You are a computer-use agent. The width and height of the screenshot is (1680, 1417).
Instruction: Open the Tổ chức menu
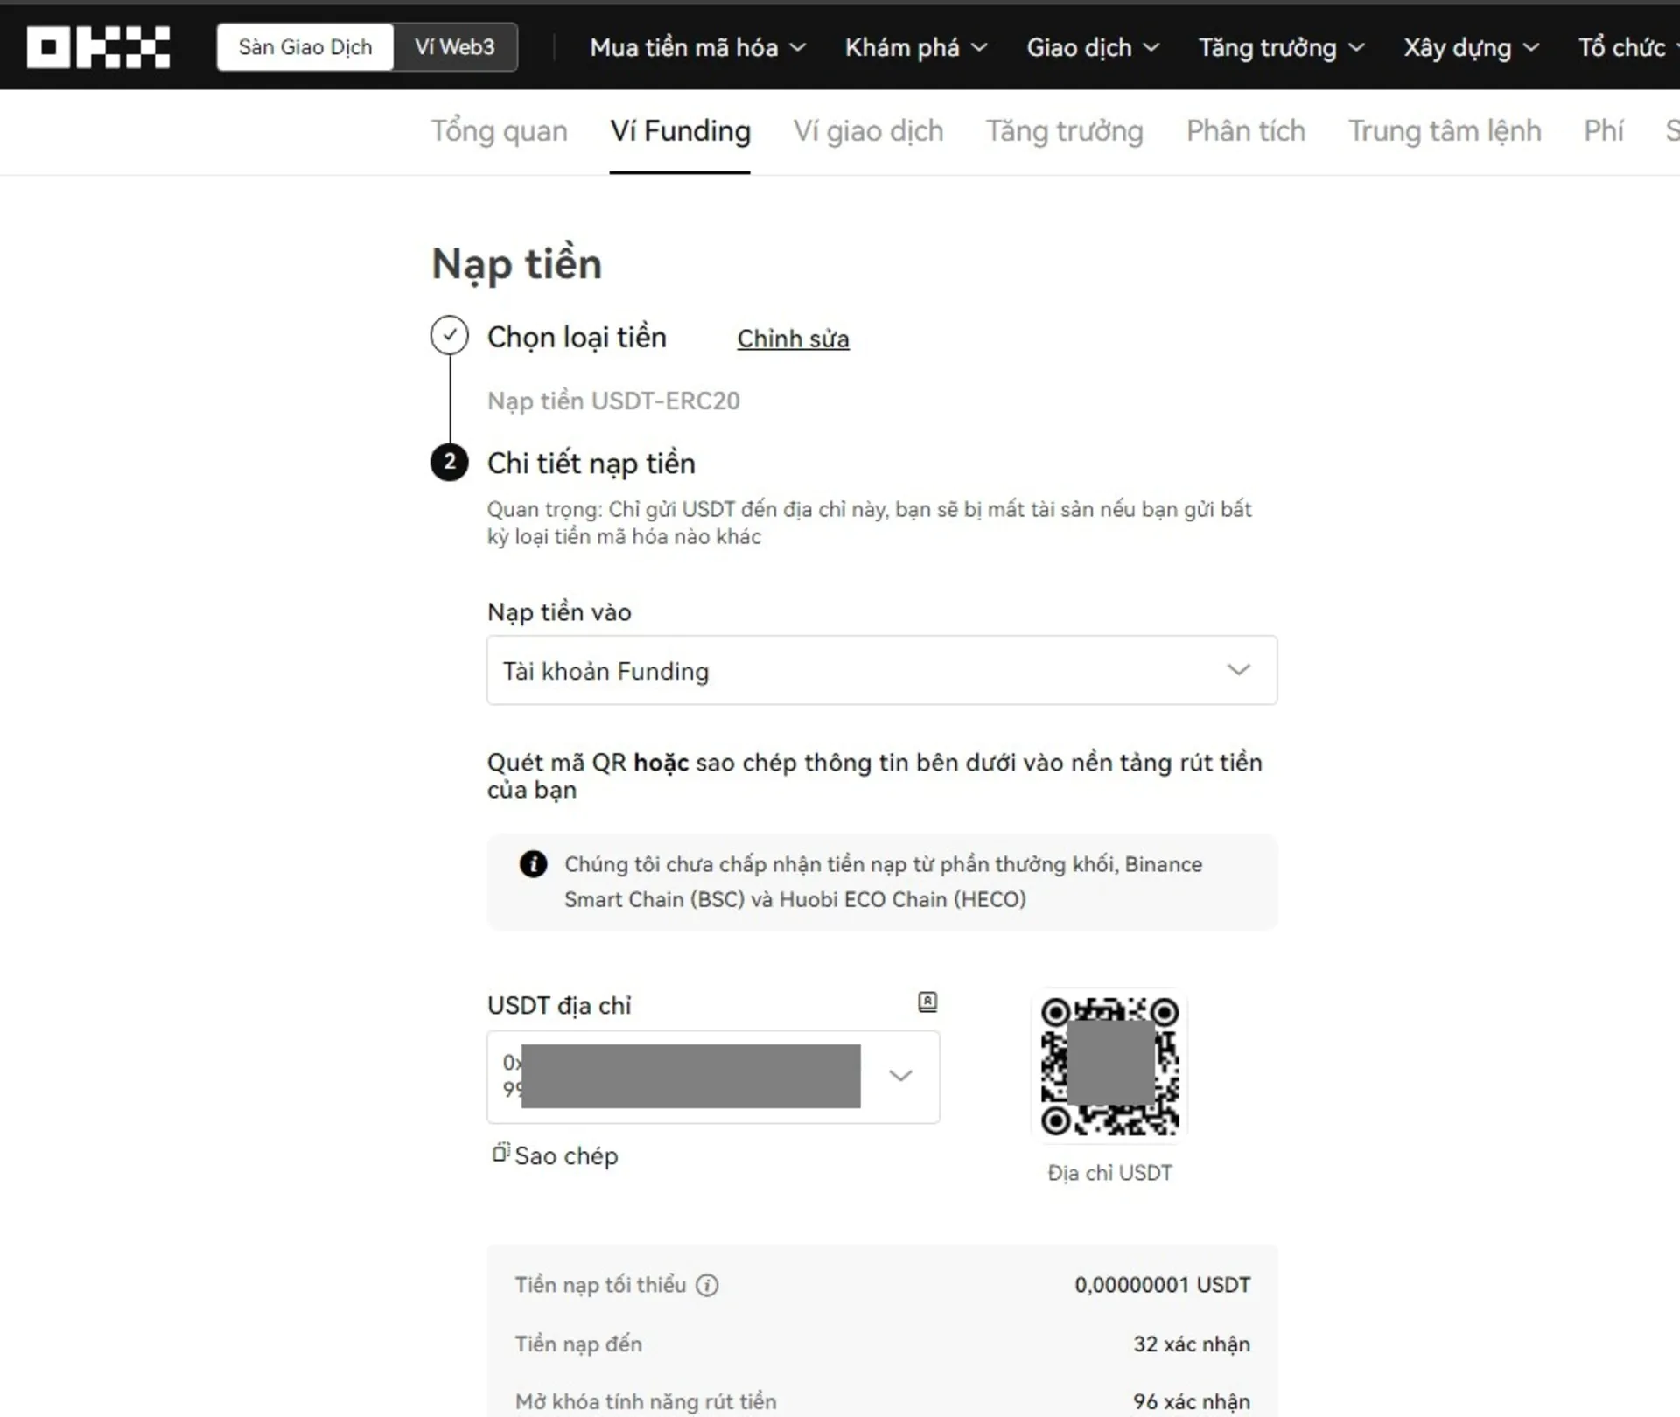tap(1627, 47)
